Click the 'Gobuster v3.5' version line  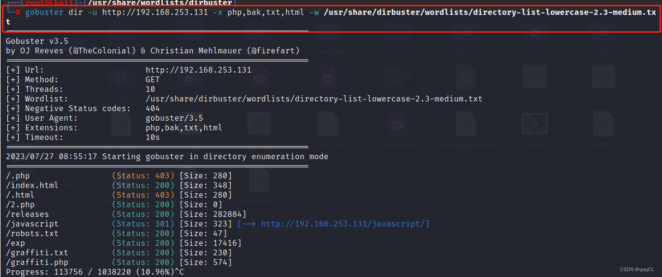point(37,41)
